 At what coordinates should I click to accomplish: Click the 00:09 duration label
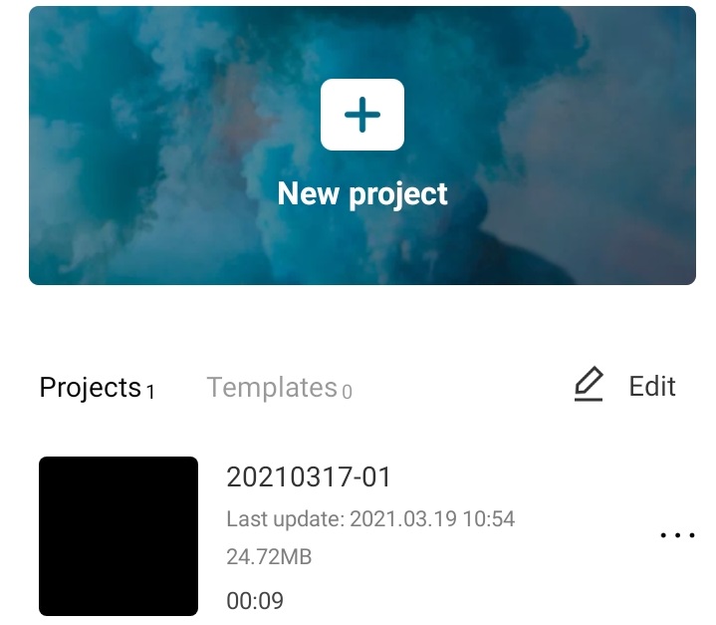point(255,600)
